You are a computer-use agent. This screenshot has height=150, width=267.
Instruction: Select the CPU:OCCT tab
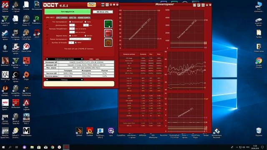(x=50, y=17)
